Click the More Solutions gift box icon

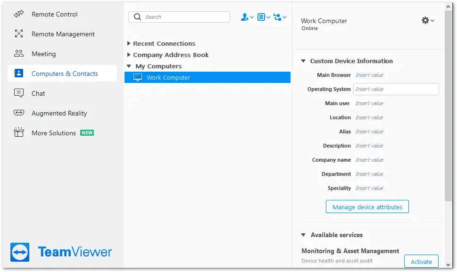pyautogui.click(x=19, y=132)
